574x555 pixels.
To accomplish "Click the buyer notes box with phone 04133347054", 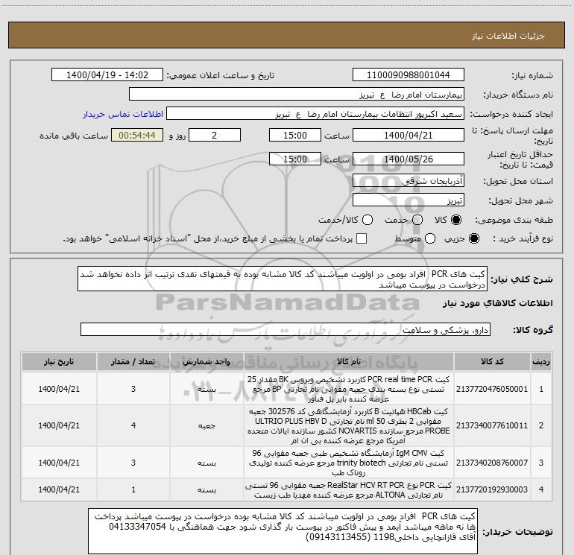I will click(283, 531).
